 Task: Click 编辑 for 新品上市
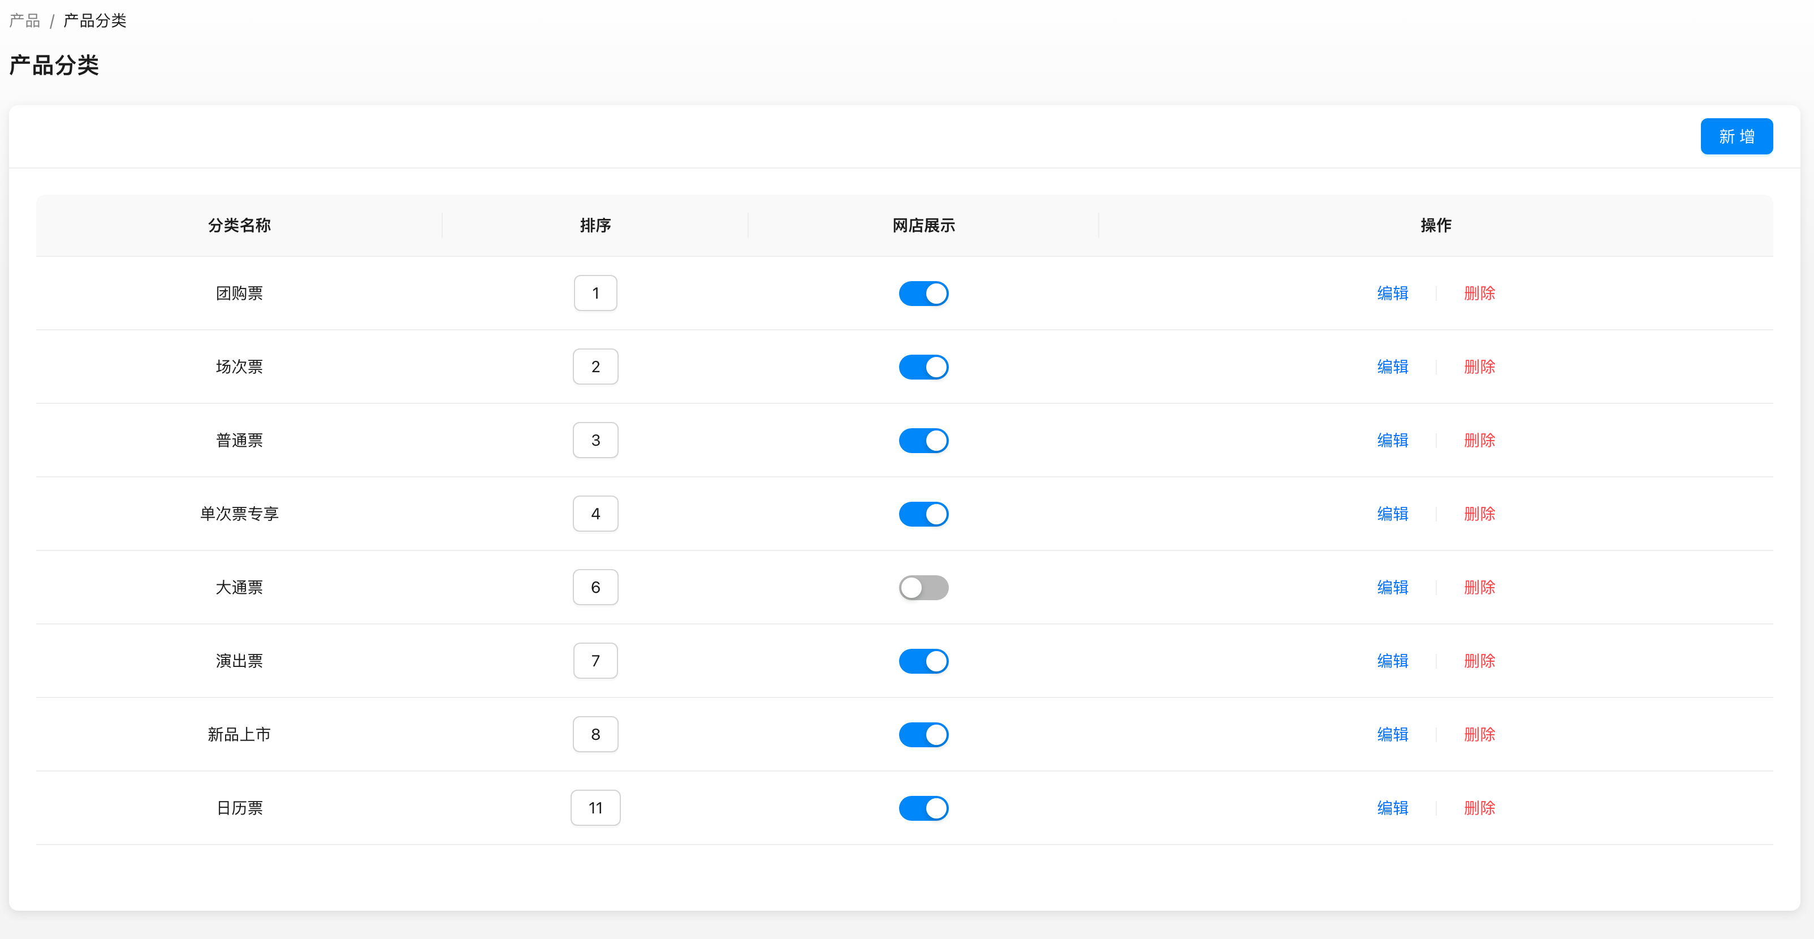[x=1392, y=734]
